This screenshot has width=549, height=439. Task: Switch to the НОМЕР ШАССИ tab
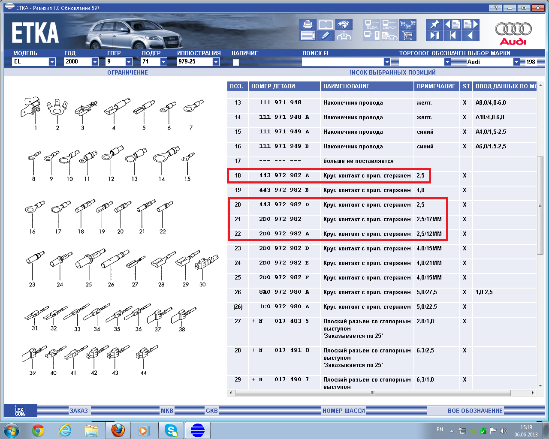click(x=344, y=411)
